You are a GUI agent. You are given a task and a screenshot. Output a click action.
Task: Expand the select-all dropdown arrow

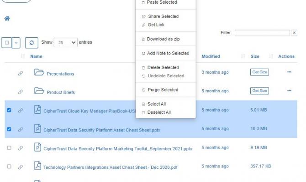pyautogui.click(x=17, y=42)
